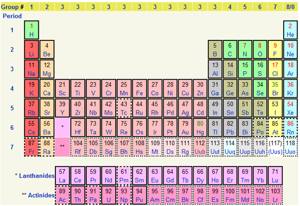The image size is (300, 206).
Task: Click the Lawrencium (Lr) cell
Action: (x=275, y=195)
